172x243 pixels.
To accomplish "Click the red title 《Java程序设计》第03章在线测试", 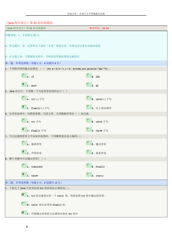I will pyautogui.click(x=29, y=23).
